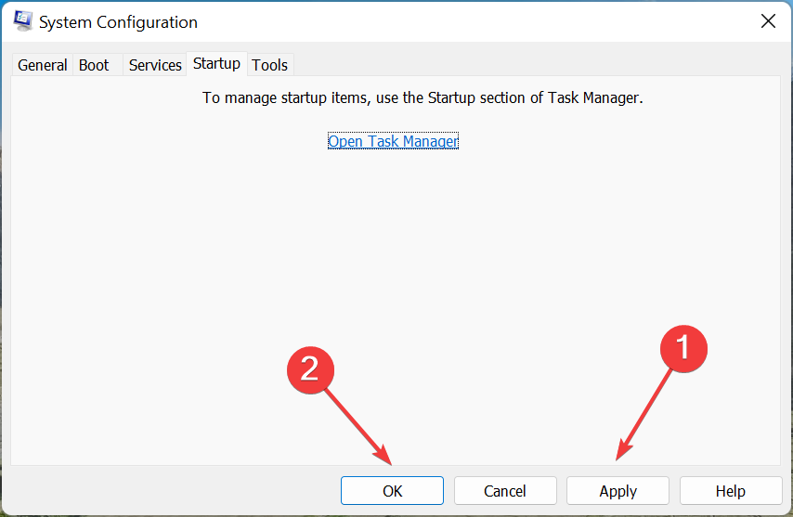This screenshot has width=793, height=517.
Task: Click the red circle numbered 1
Action: pos(683,349)
